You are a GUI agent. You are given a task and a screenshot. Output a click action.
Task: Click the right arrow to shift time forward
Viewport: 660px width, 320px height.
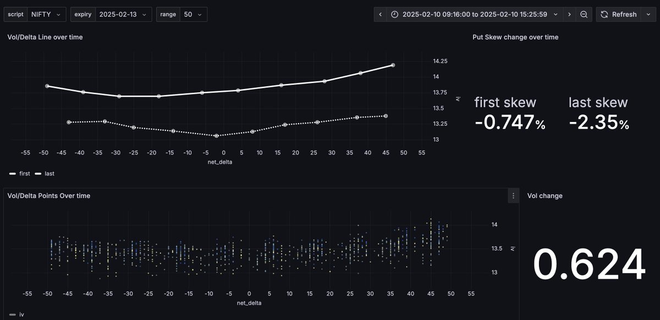coord(570,14)
